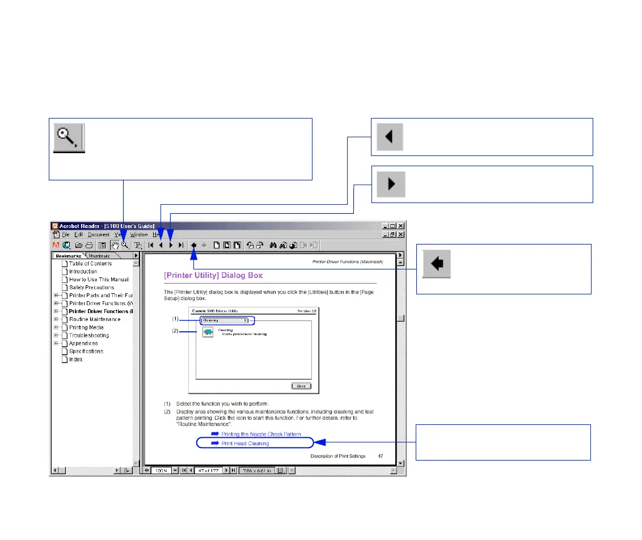Select the small Zoom-in tool in the toolbar
Screen dimensions: 642x540
125,245
